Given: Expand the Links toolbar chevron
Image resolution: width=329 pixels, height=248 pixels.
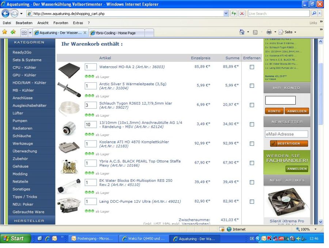Looking at the screenshot, I should click(x=321, y=22).
